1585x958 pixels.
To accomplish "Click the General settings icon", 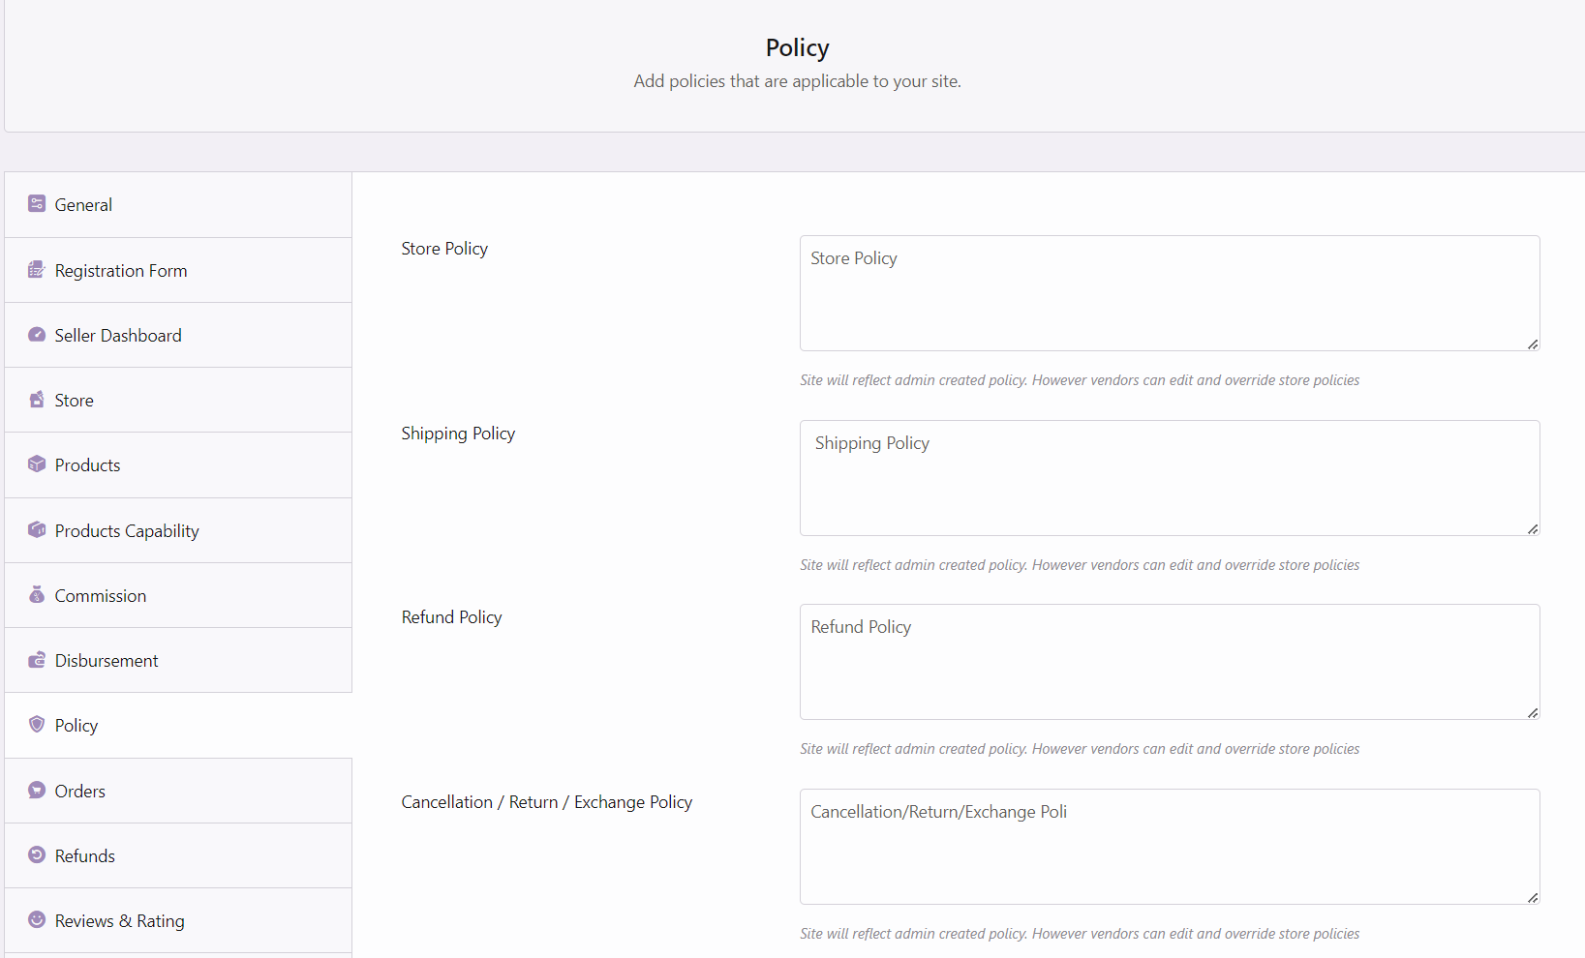I will coord(37,203).
